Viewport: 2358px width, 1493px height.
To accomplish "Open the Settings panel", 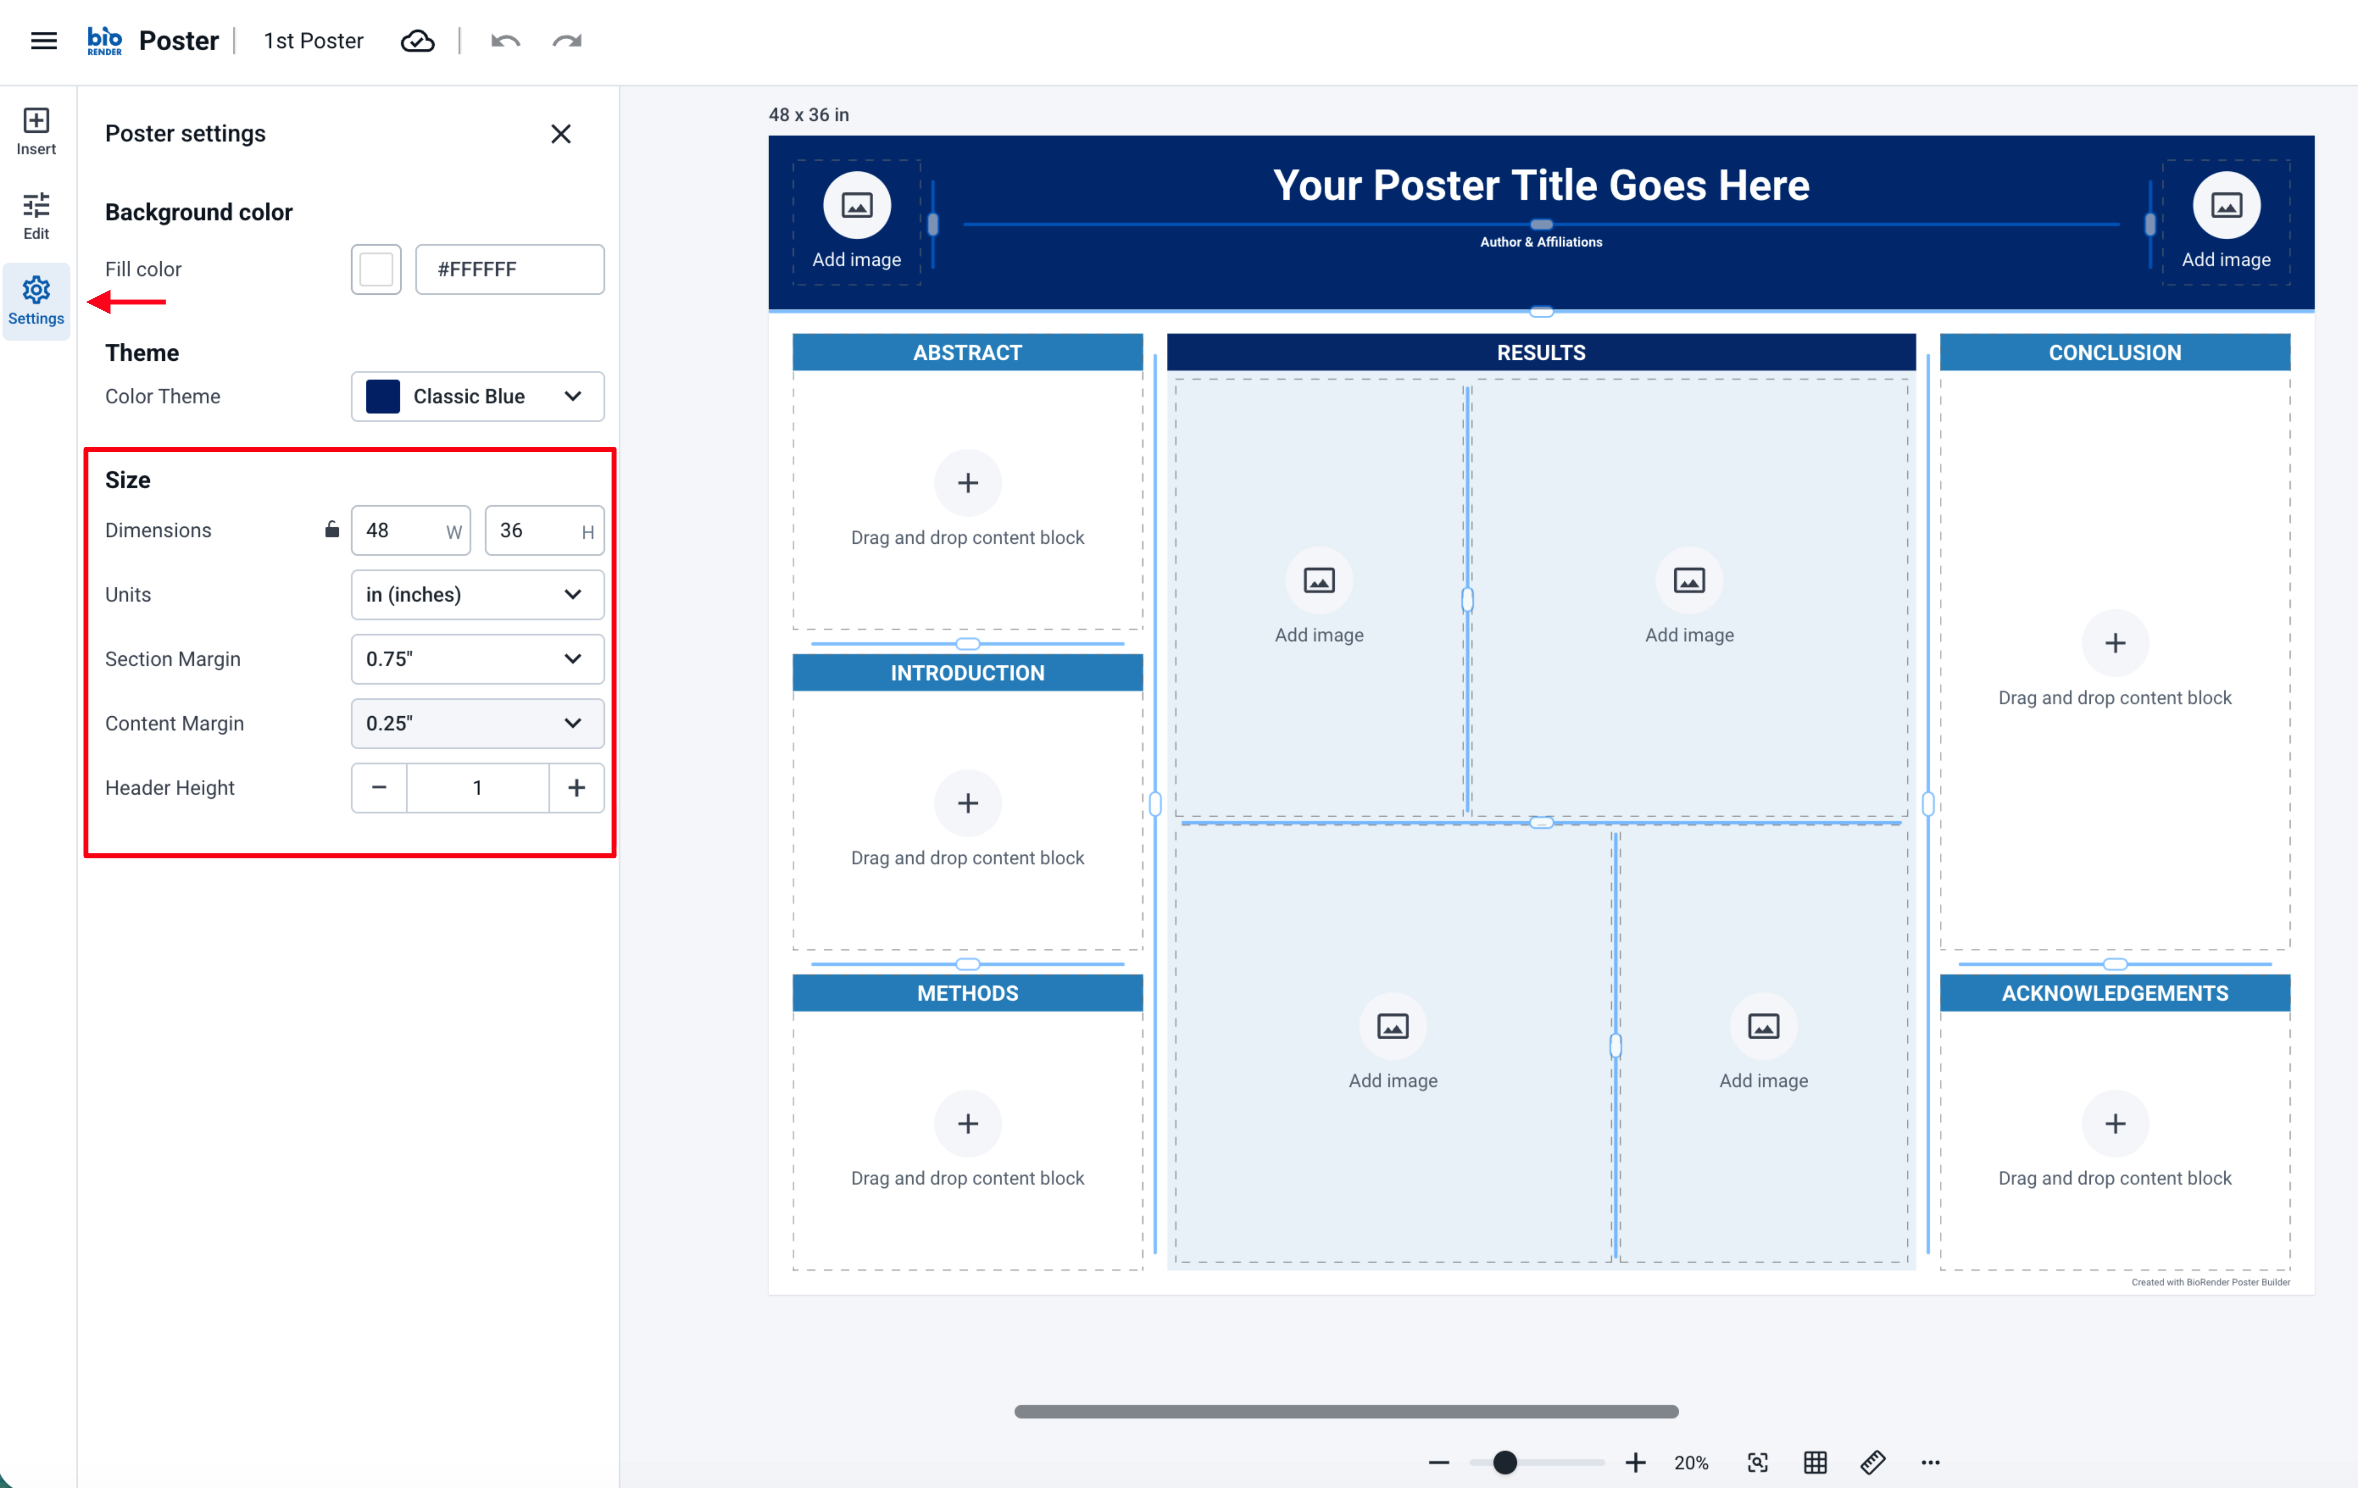I will pos(36,301).
